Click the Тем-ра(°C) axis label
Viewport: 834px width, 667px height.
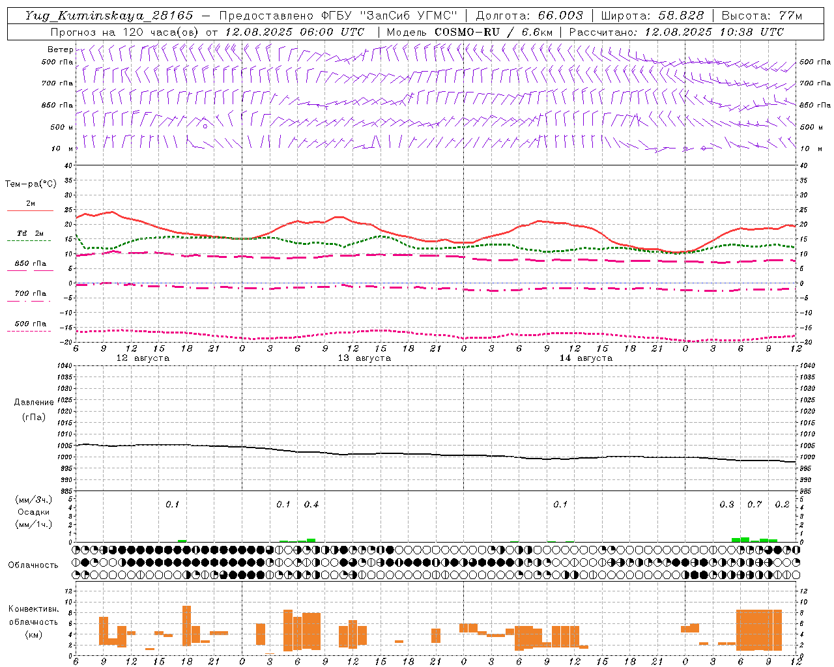[x=31, y=184]
